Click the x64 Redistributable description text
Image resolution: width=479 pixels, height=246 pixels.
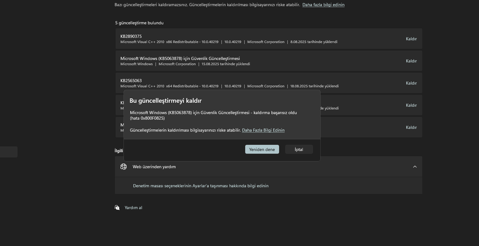[x=169, y=86]
